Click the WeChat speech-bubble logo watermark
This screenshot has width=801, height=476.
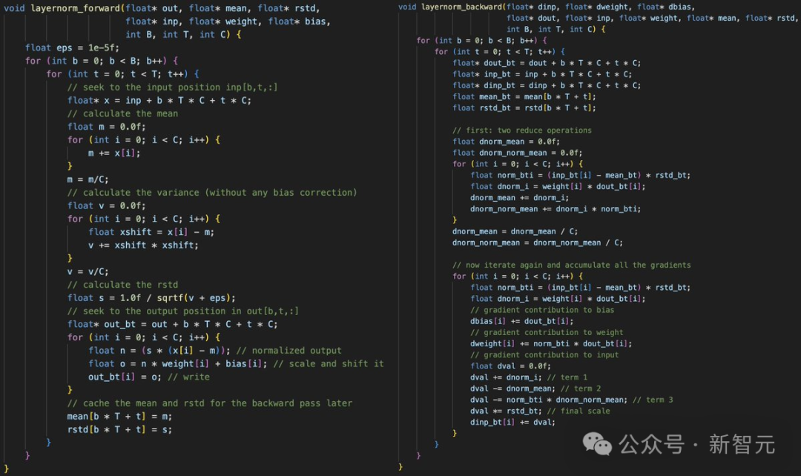coord(598,444)
